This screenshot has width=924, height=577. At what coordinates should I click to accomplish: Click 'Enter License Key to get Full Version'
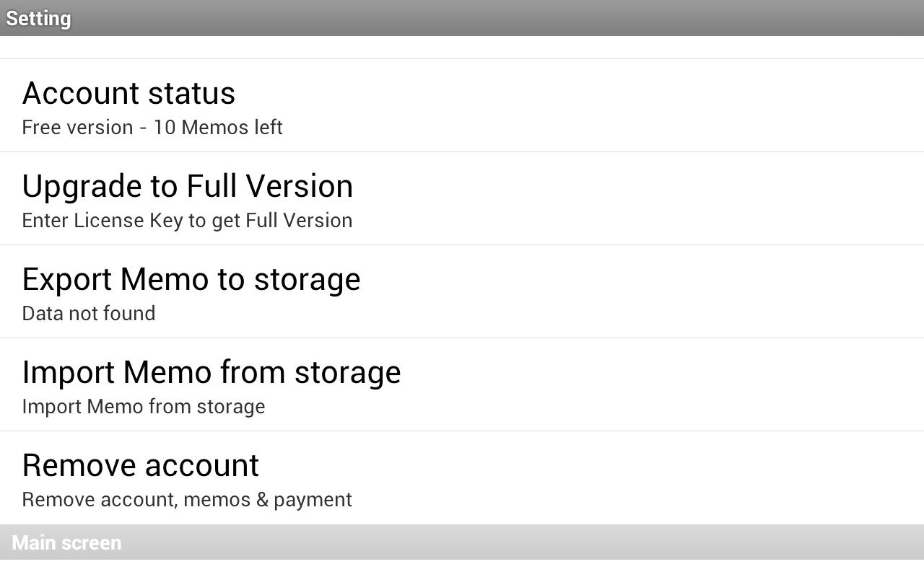click(187, 221)
